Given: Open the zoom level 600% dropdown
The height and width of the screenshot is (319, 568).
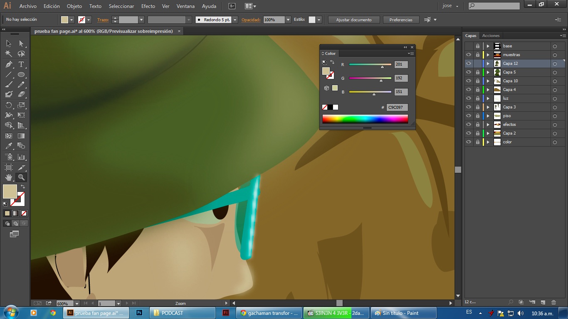Looking at the screenshot, I should click(x=77, y=304).
